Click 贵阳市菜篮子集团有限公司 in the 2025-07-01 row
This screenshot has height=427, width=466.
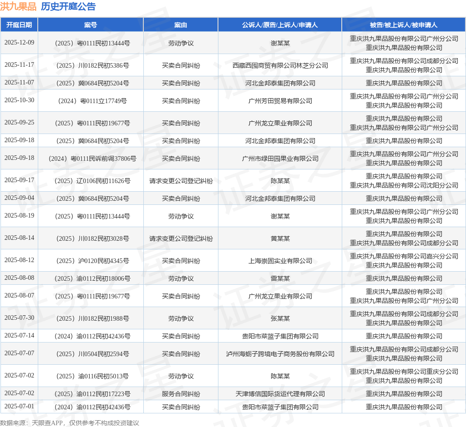(280, 408)
